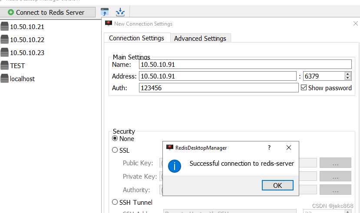Select the SSH Tunnel radio button
Screen dimensions: 360x213
coord(115,202)
